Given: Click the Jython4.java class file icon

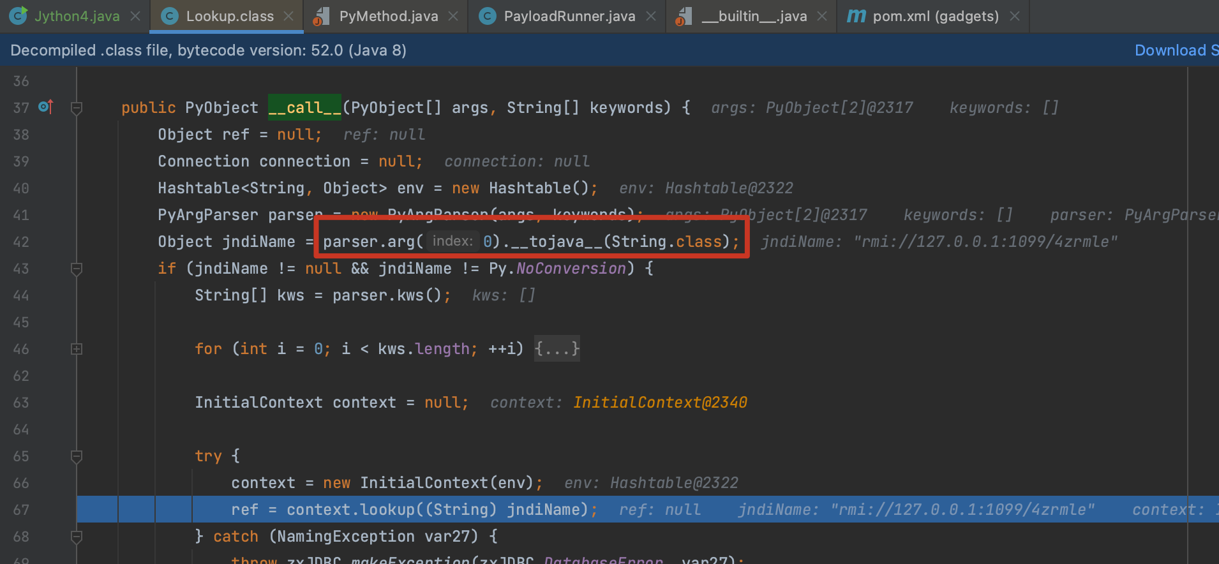Looking at the screenshot, I should click(19, 16).
